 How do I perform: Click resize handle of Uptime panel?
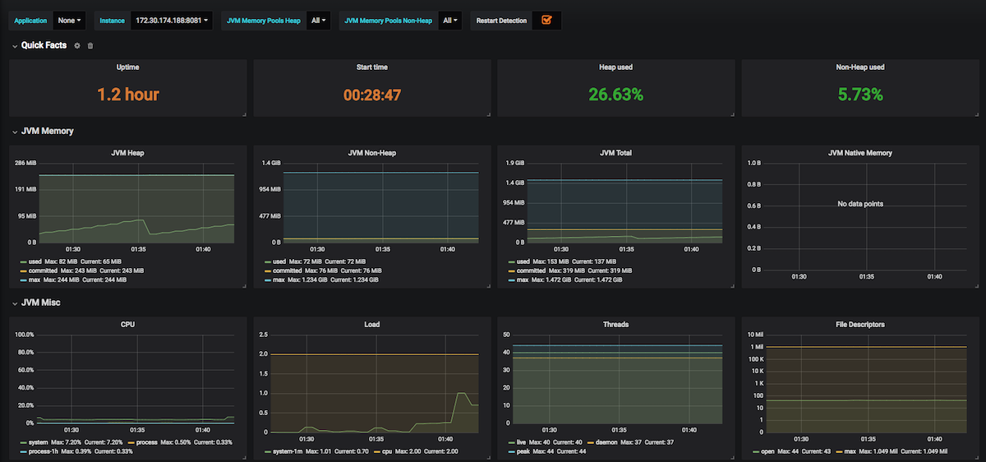(x=244, y=114)
